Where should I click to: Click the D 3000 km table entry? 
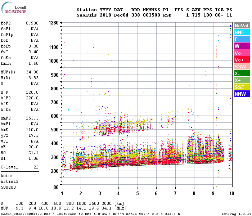107,204
